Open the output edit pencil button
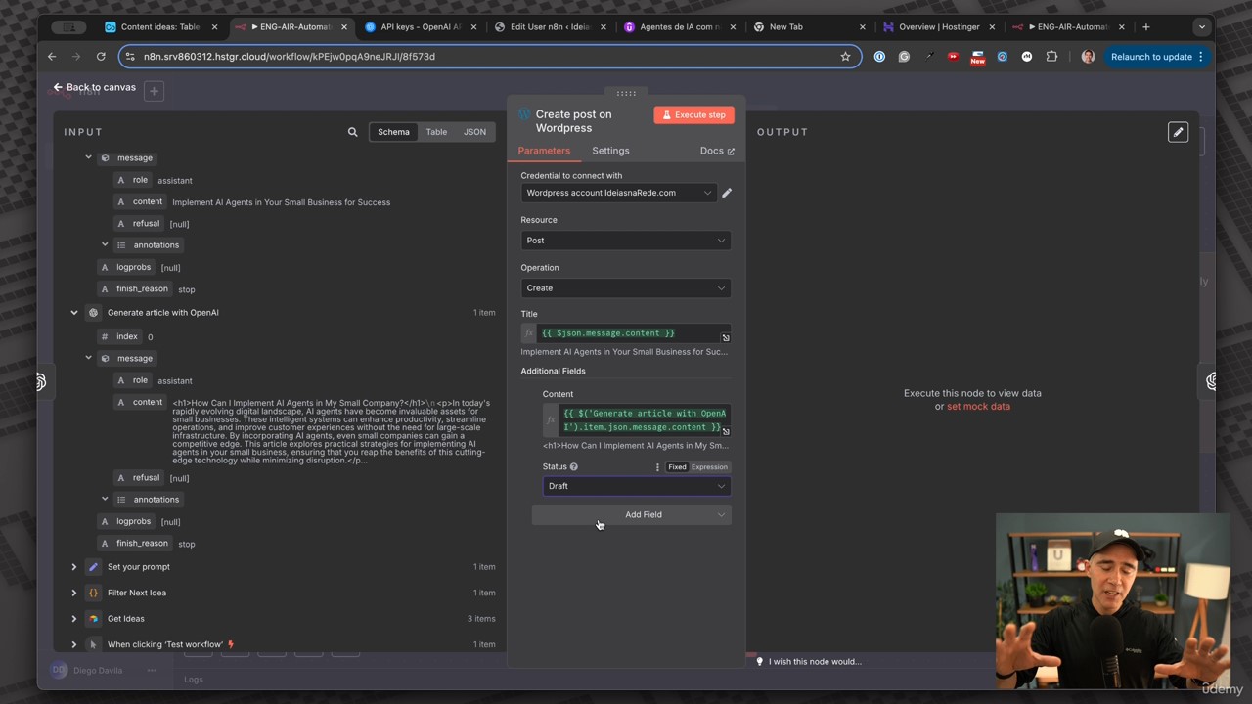The height and width of the screenshot is (704, 1252). point(1178,132)
